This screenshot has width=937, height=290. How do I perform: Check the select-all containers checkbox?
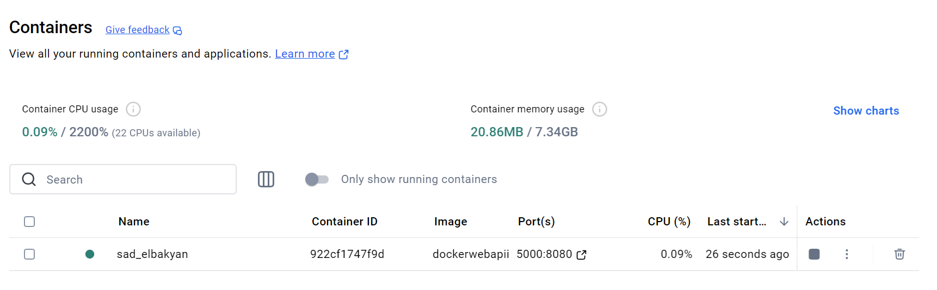tap(29, 222)
